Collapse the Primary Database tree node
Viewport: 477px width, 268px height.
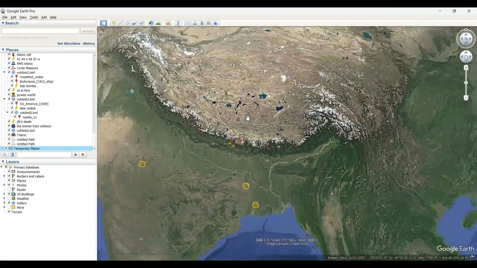[x=1, y=167]
